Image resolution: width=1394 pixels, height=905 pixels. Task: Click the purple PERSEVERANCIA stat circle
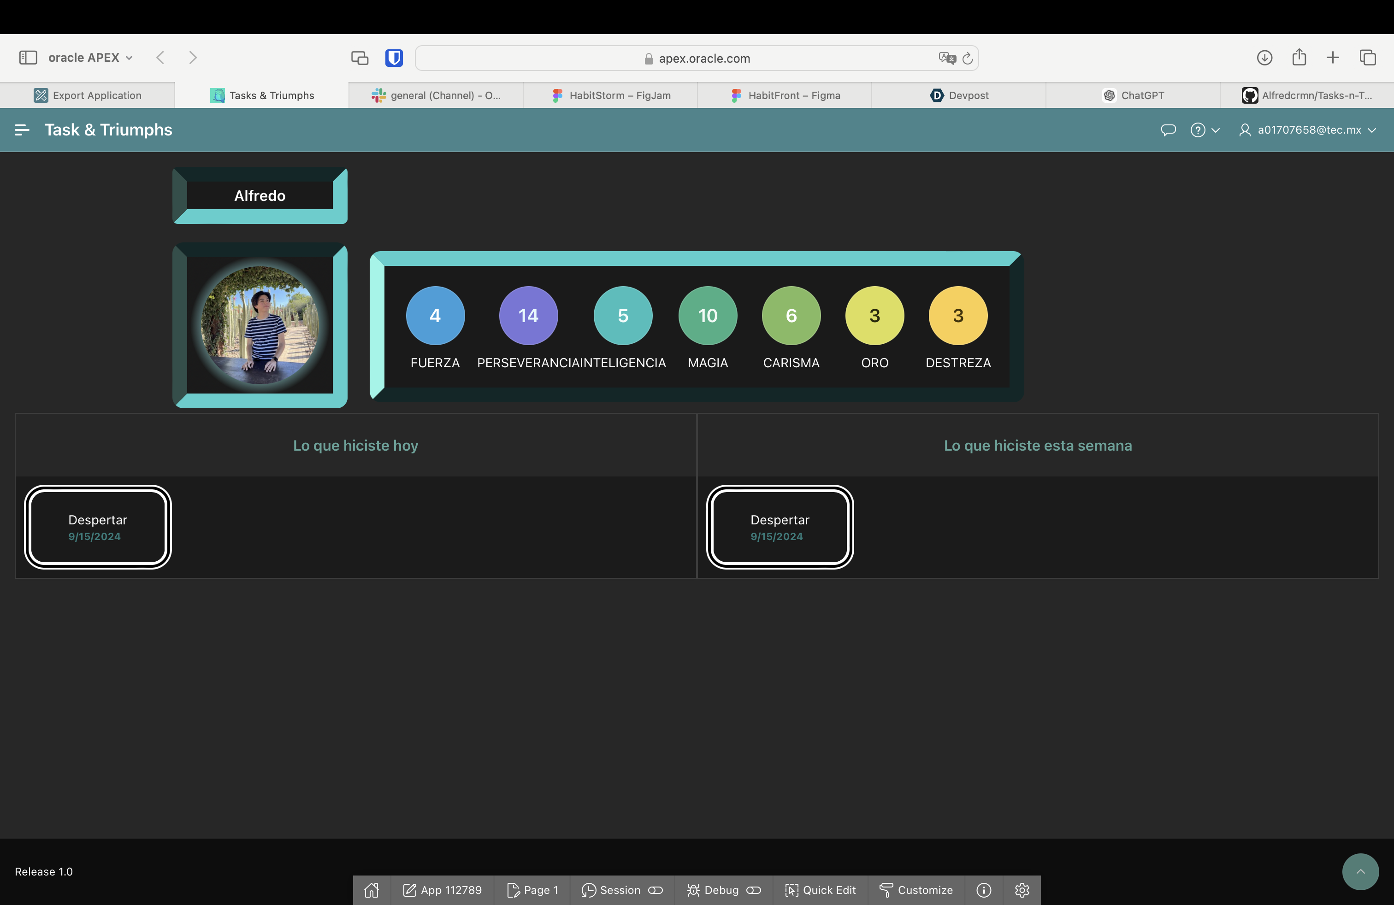click(x=528, y=316)
